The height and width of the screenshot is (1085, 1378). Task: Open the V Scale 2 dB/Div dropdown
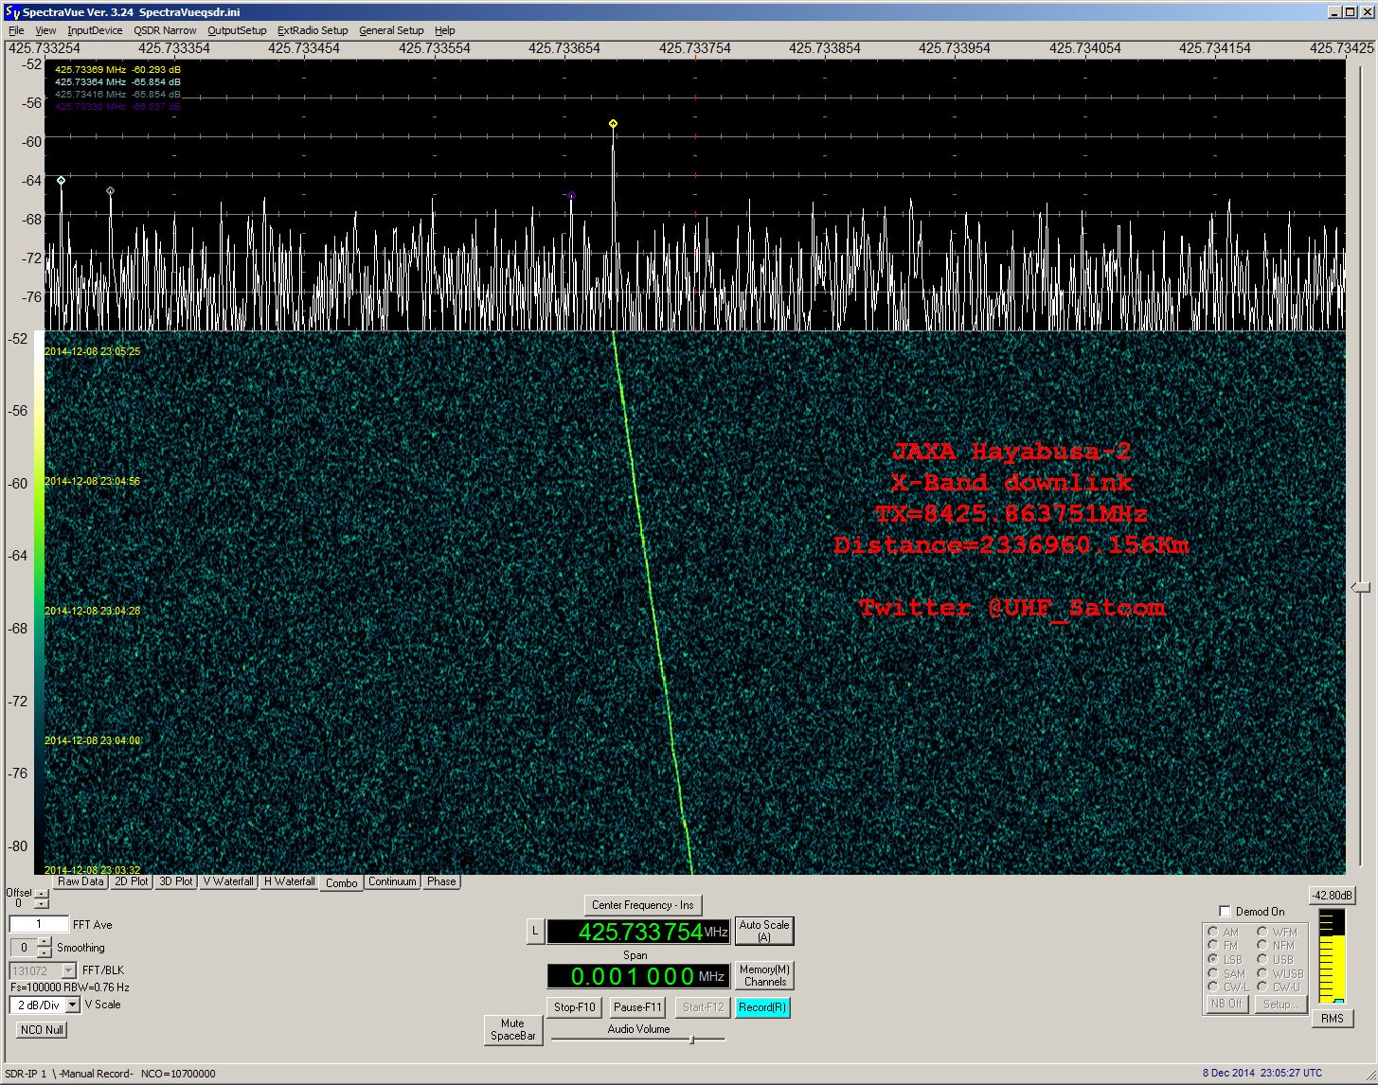click(45, 1005)
